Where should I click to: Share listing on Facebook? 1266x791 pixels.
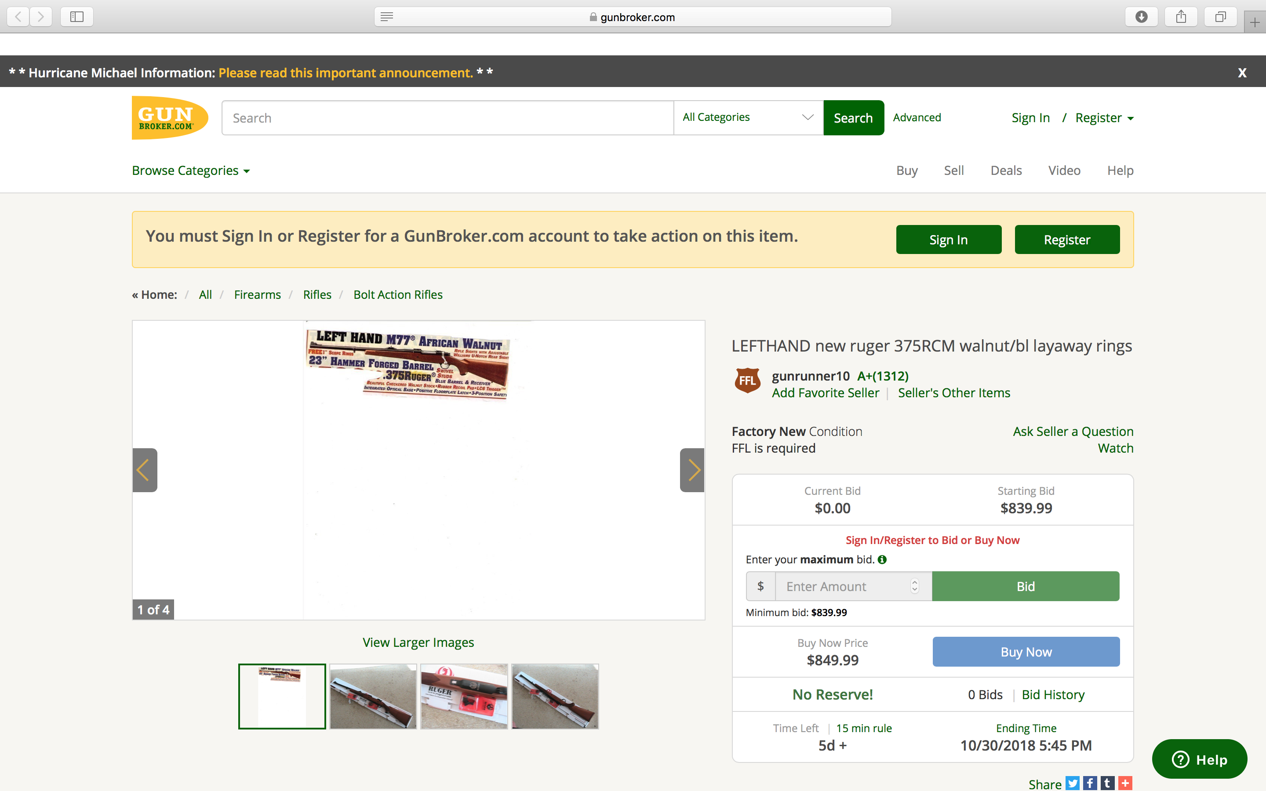[x=1090, y=783]
